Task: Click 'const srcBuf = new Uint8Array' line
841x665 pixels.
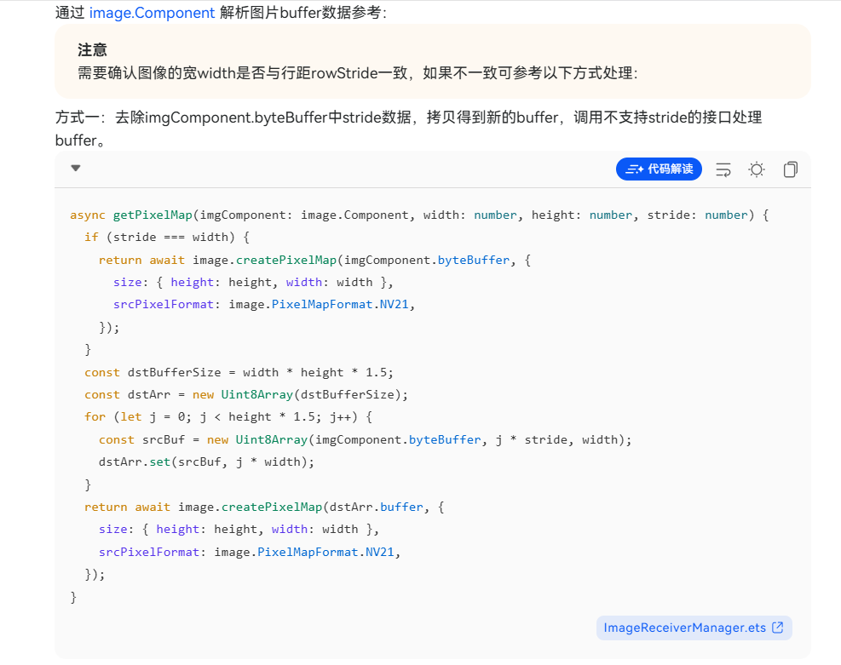Action: pos(366,440)
